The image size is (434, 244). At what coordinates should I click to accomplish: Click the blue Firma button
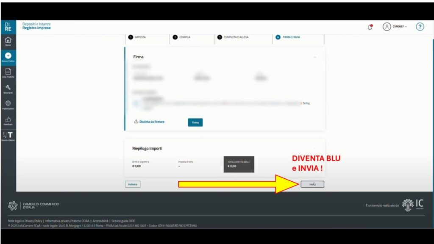pos(195,122)
